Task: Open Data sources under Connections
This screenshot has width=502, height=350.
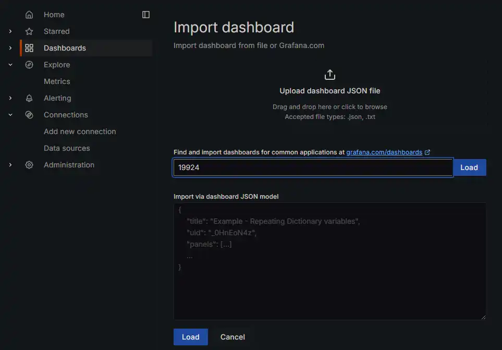Action: coord(67,148)
